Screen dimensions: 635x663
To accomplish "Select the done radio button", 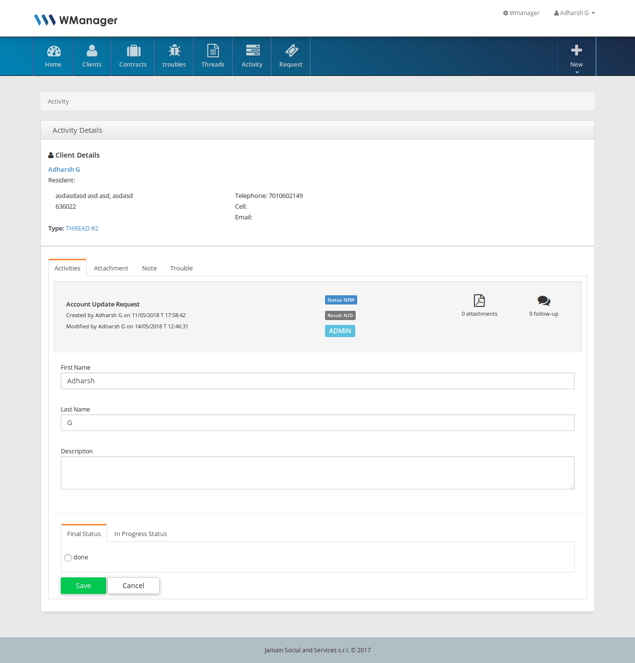I will pos(68,558).
